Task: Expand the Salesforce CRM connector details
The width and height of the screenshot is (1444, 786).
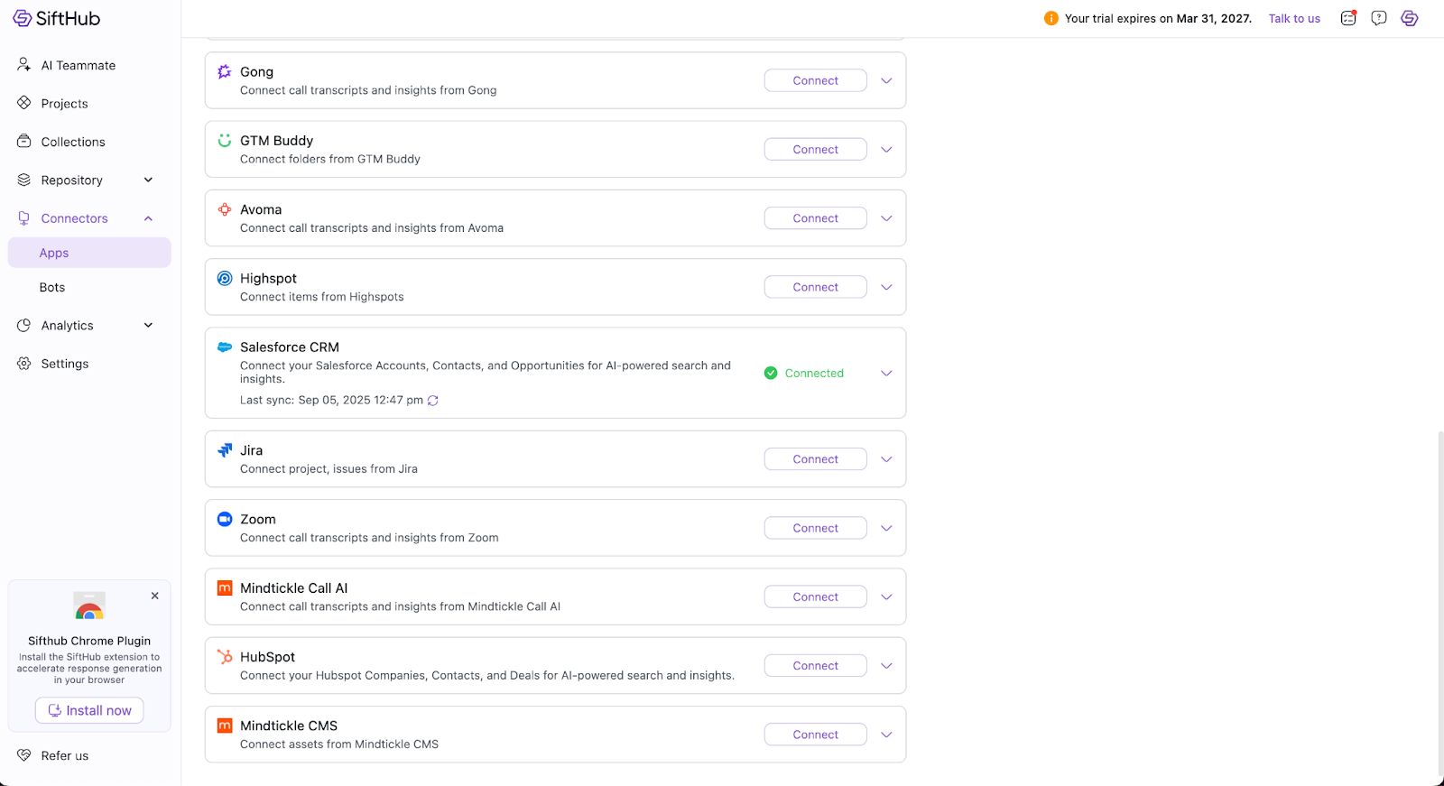Action: (x=886, y=374)
